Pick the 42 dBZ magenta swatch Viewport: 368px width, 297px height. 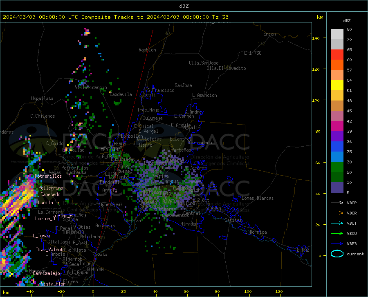pyautogui.click(x=337, y=126)
